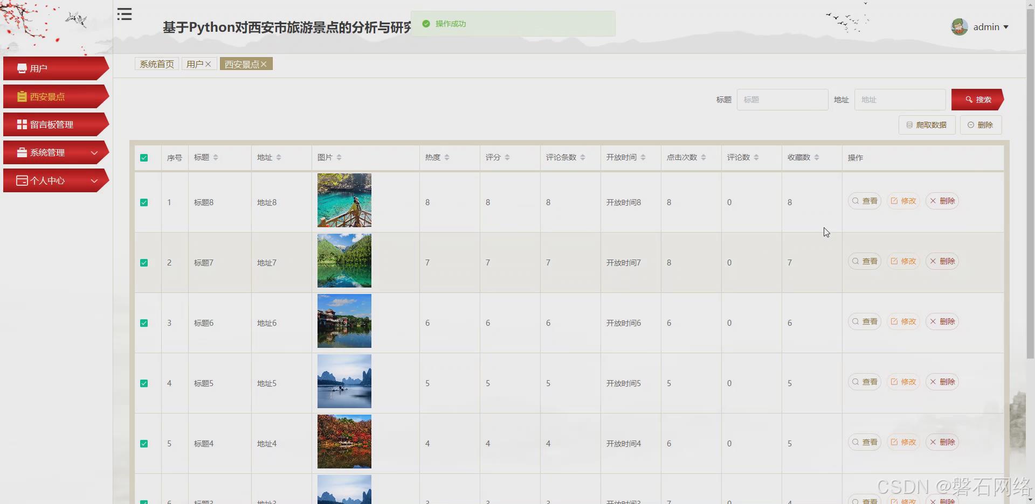This screenshot has height=504, width=1035.
Task: Click the 留言板管理 grid icon
Action: (22, 124)
